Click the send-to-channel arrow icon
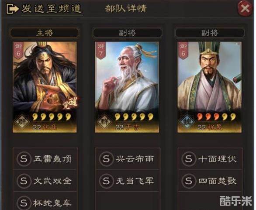The height and width of the screenshot is (210, 256). coord(12,9)
